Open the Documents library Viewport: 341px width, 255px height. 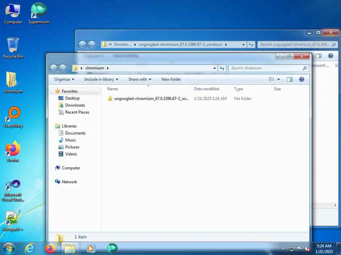pos(75,133)
